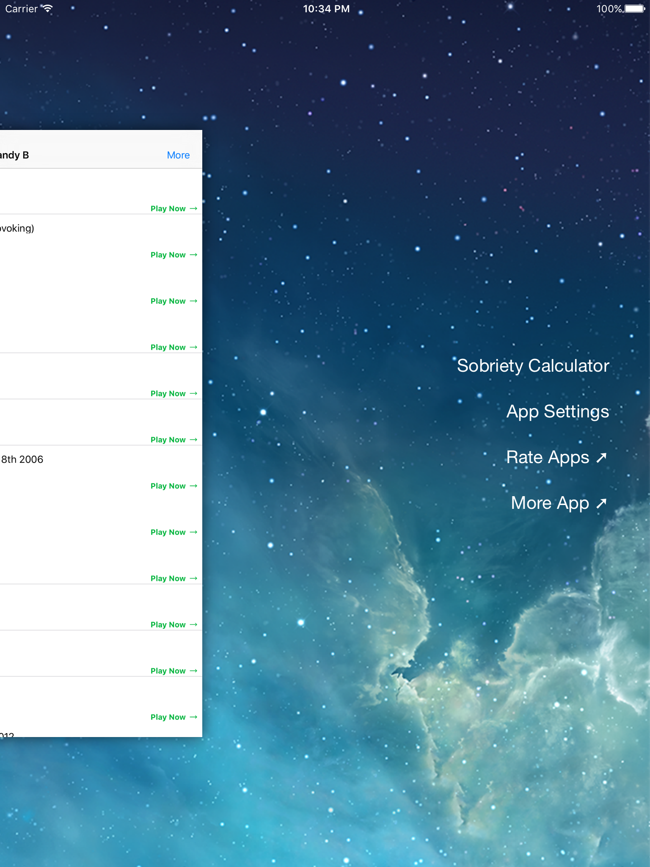The width and height of the screenshot is (650, 867).
Task: Select the 'voking)' row text
Action: pos(17,229)
